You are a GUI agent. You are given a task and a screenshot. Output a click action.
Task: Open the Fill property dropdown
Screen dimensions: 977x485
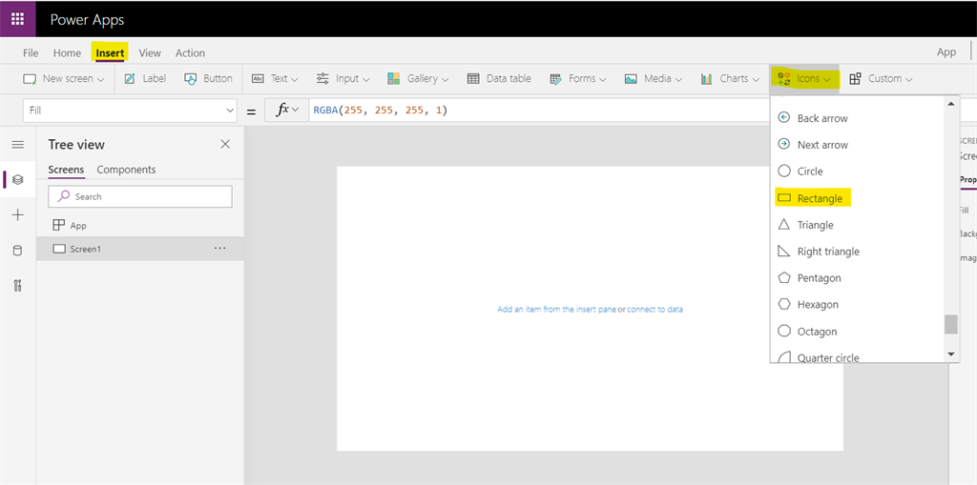130,111
